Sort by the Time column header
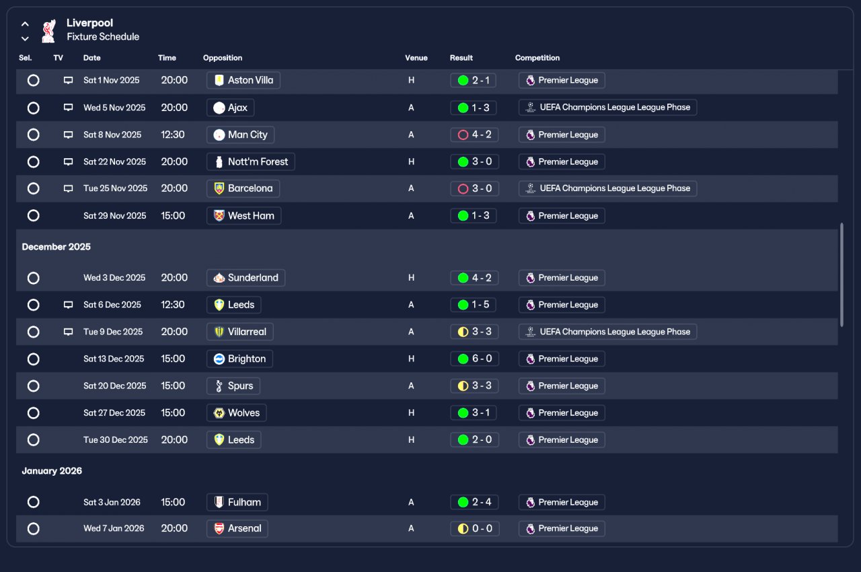This screenshot has width=861, height=572. 167,58
